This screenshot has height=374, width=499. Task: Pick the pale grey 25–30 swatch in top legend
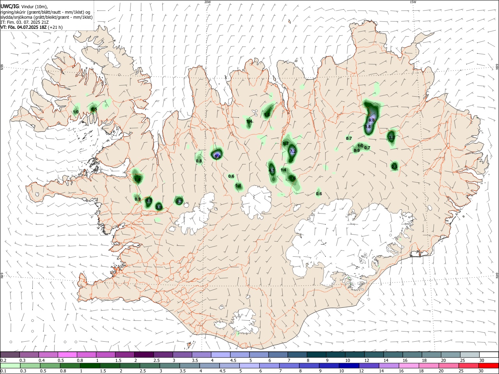pyautogui.click(x=470, y=355)
